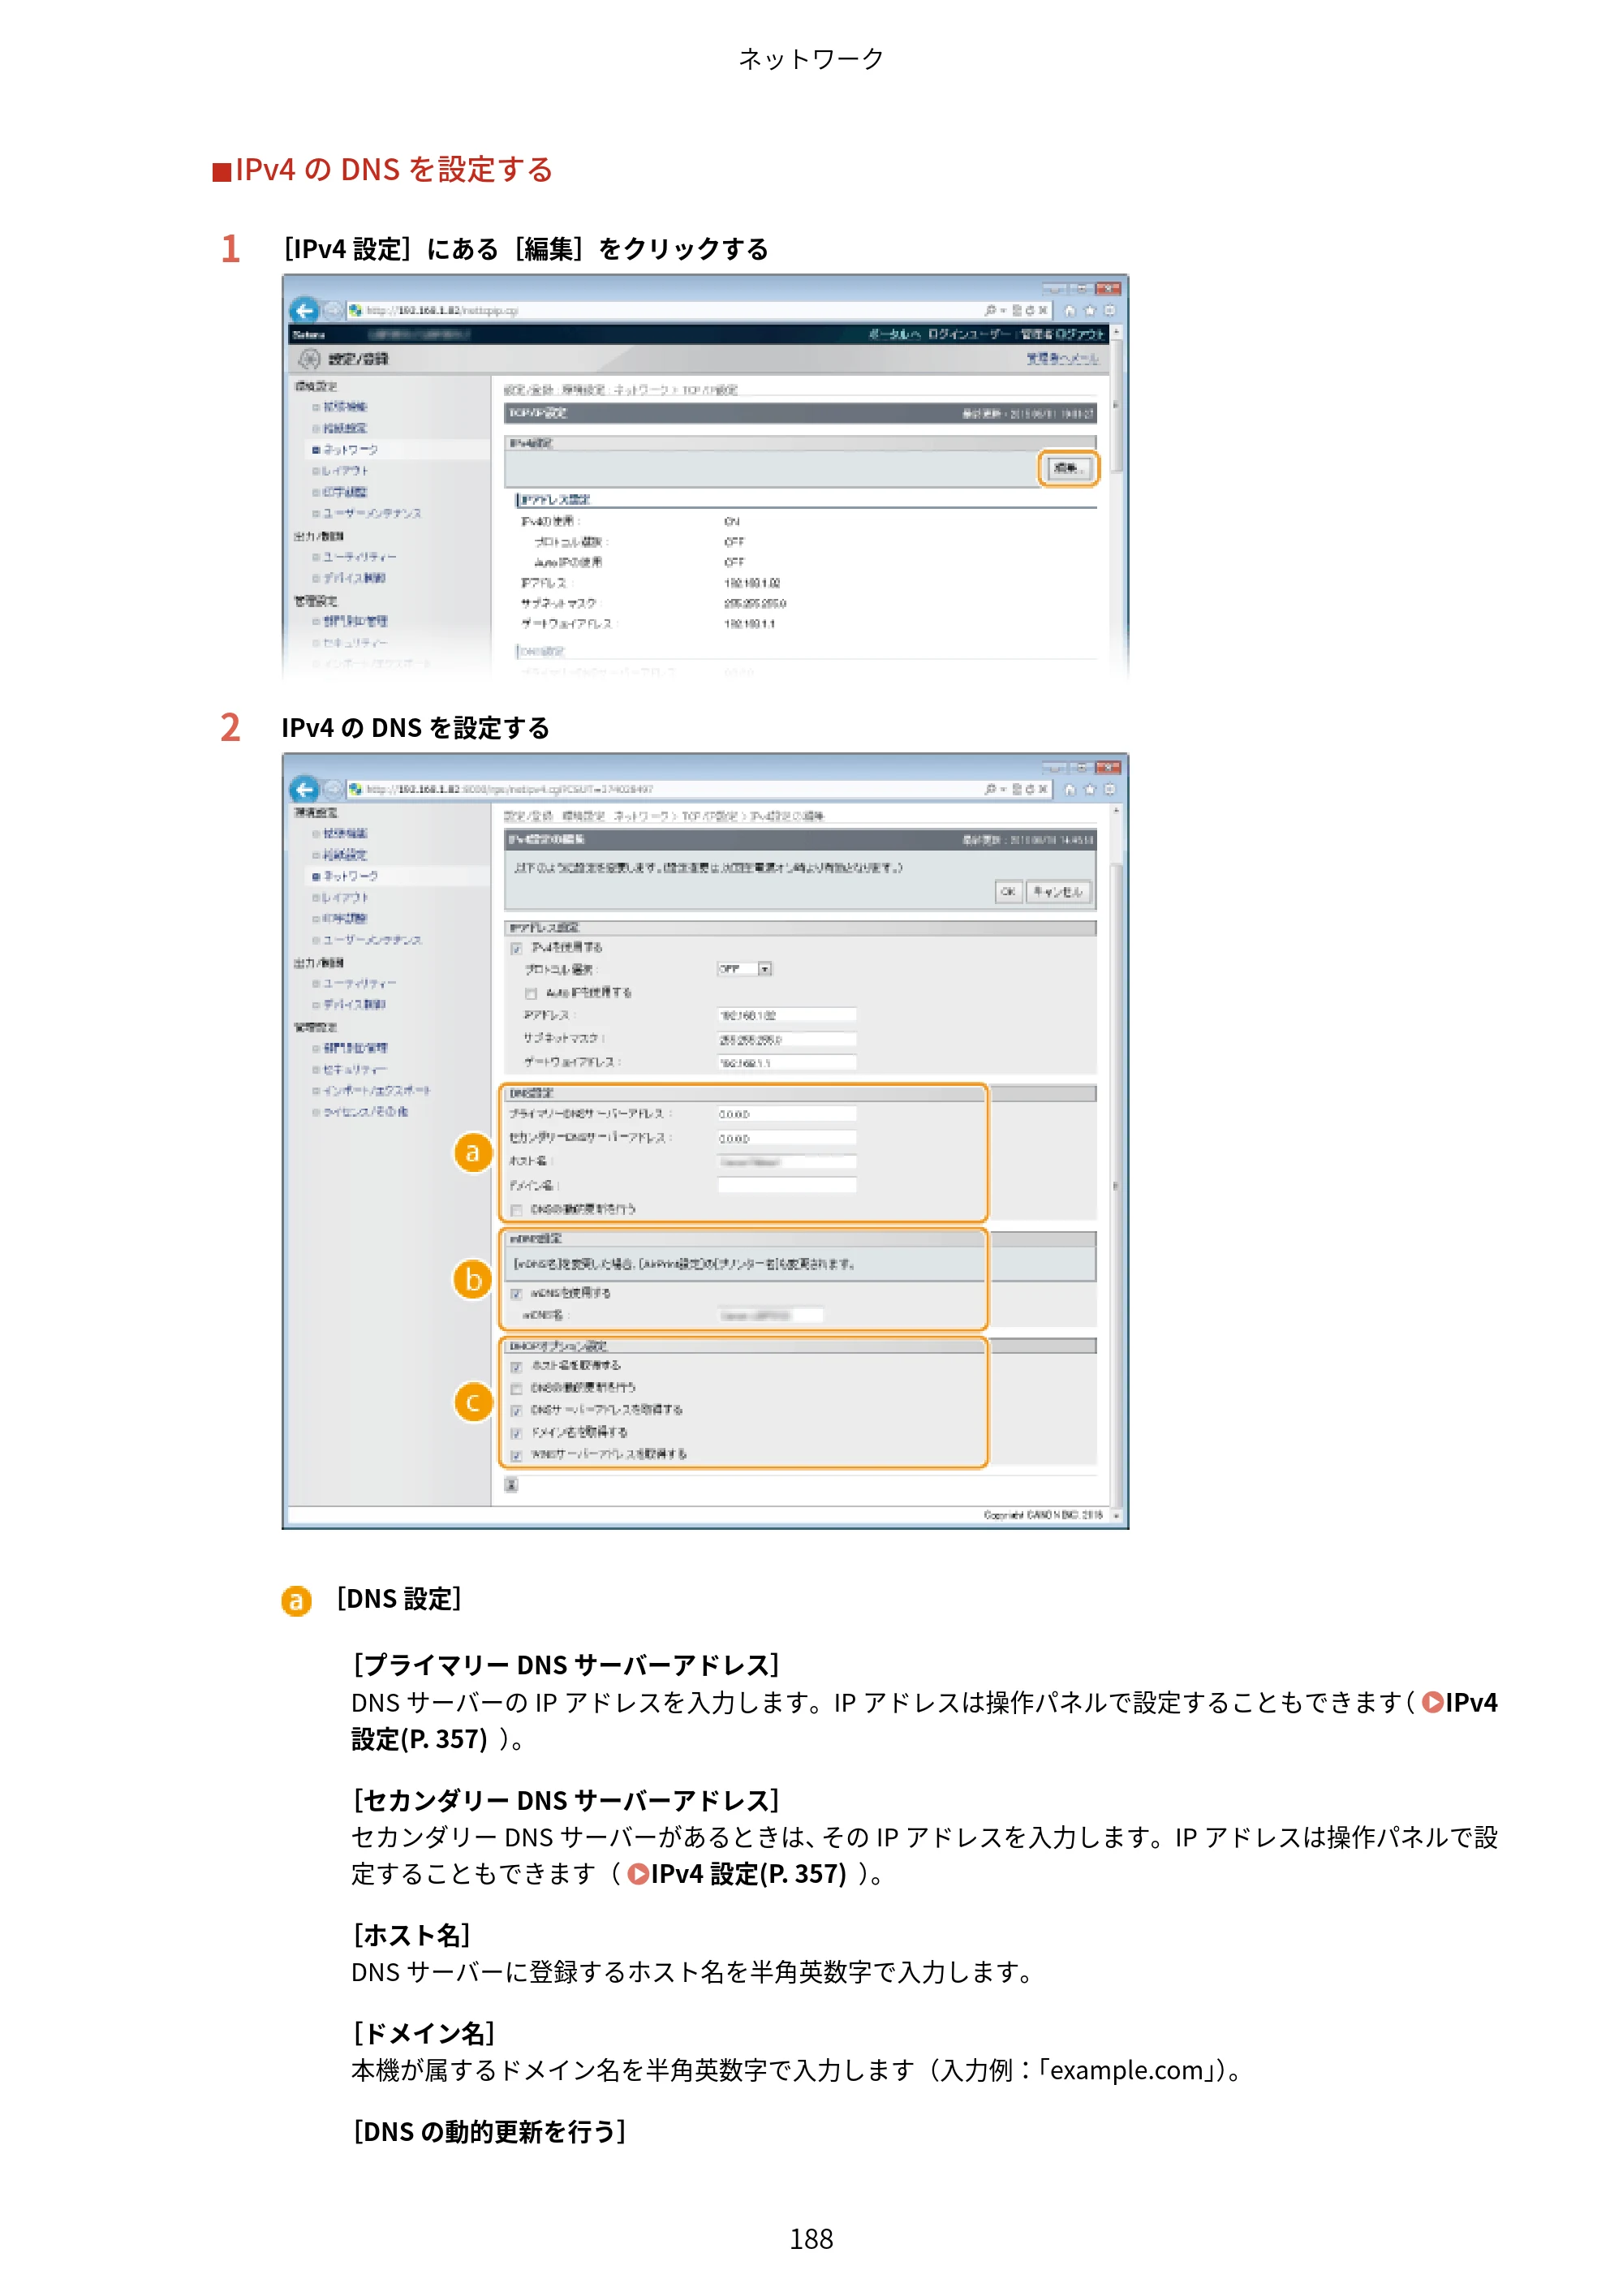Open search dropdown arrow in step 2 address bar
Image resolution: width=1623 pixels, height=2296 pixels.
click(1003, 789)
